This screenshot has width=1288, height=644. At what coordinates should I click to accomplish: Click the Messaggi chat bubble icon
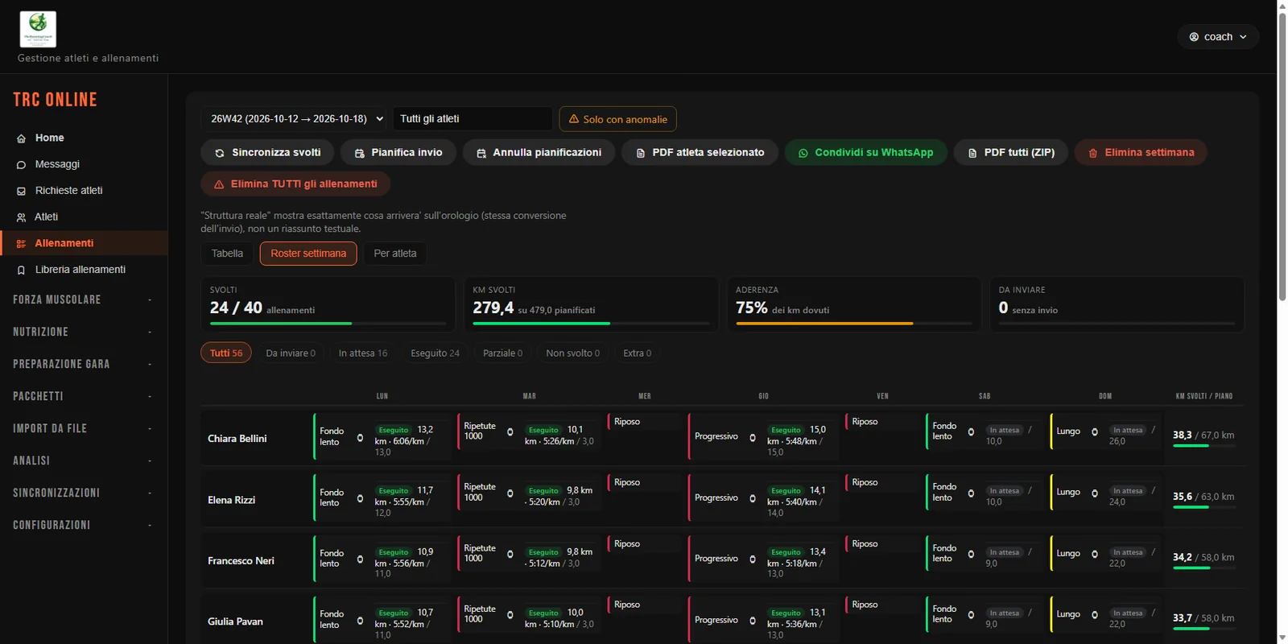coord(21,164)
